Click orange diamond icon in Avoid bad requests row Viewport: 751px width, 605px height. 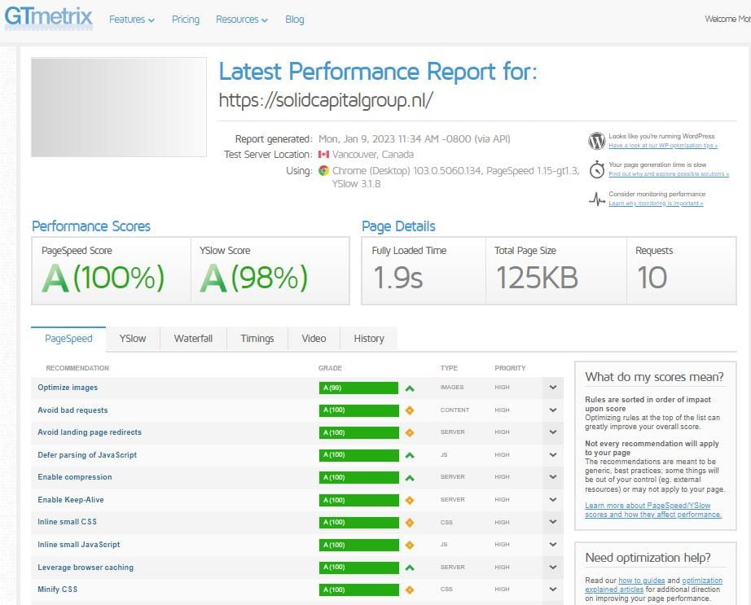(410, 410)
